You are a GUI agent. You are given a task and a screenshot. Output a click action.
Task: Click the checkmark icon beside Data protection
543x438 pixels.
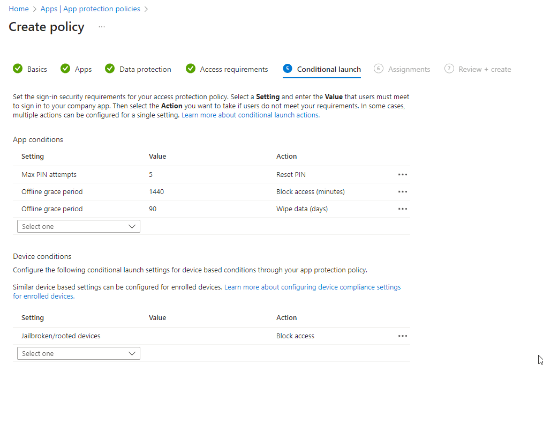pos(109,69)
